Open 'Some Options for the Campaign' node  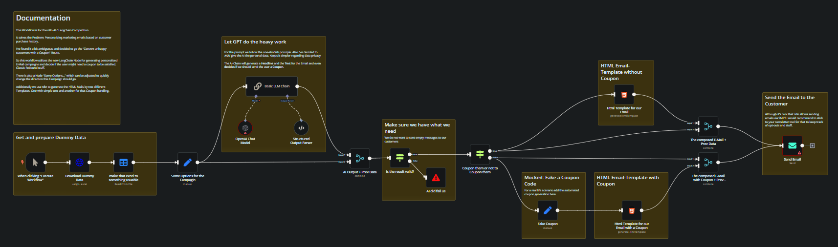(187, 162)
